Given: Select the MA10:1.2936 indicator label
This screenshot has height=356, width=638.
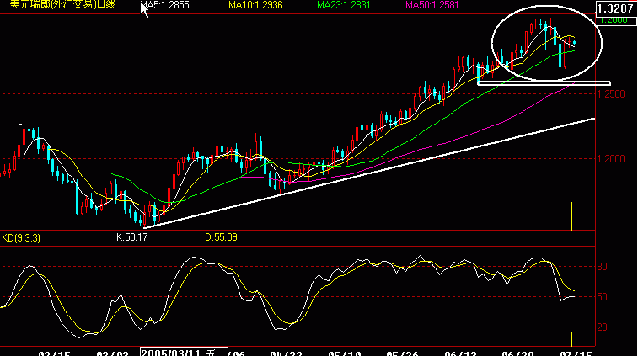Looking at the screenshot, I should pyautogui.click(x=255, y=5).
